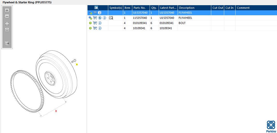Sort by the Parts No. column header
The width and height of the screenshot is (277, 133).
141,8
